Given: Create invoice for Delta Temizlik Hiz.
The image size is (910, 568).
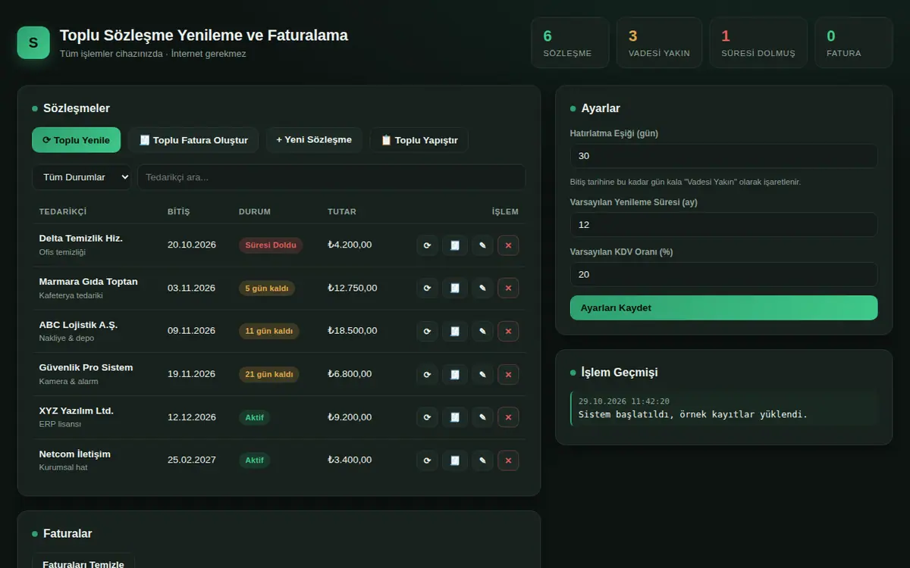Looking at the screenshot, I should click(x=455, y=245).
